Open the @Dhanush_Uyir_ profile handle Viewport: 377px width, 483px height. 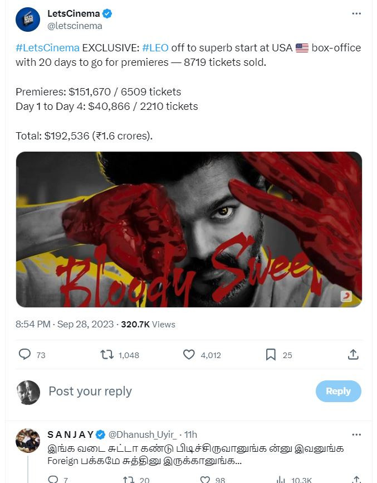pos(142,434)
